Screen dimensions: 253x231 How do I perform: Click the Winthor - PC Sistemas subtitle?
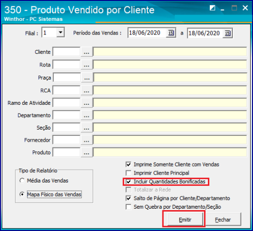[33, 19]
